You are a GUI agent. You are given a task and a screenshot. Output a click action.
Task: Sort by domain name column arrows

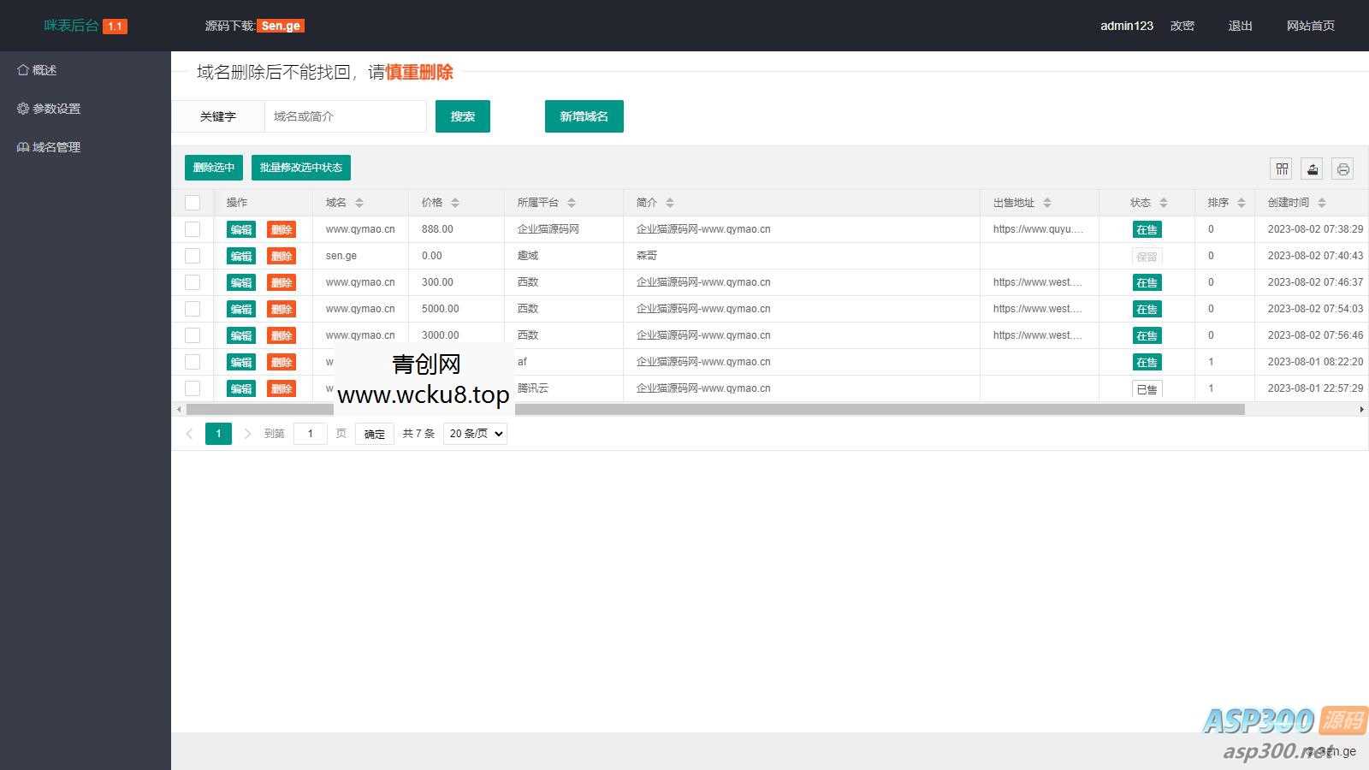[x=359, y=203]
